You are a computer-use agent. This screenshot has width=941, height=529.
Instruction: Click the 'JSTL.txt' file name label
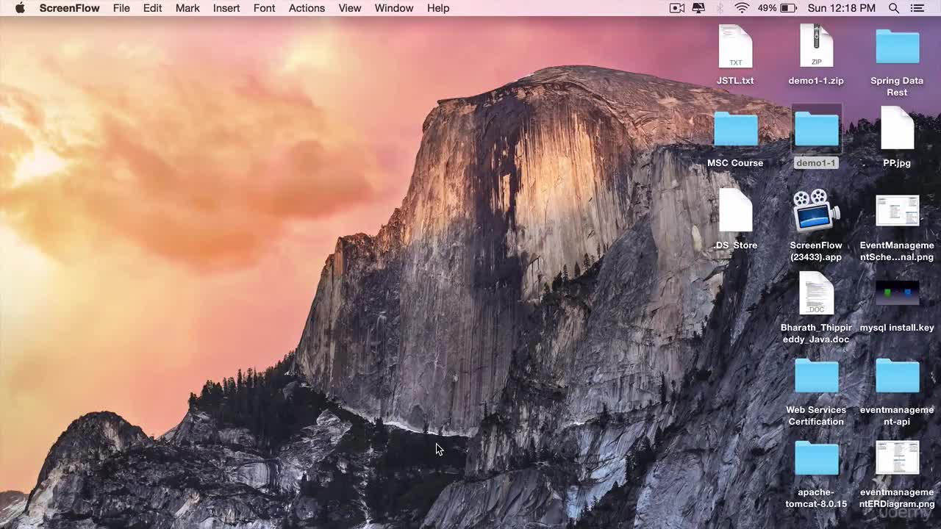(735, 81)
